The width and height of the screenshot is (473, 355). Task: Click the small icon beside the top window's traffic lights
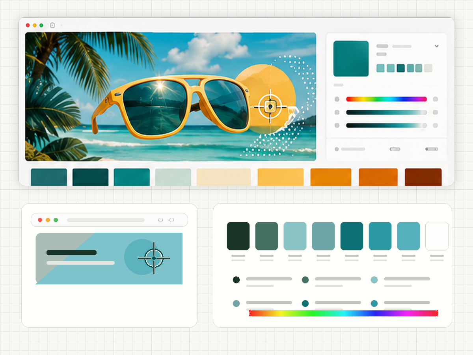52,25
